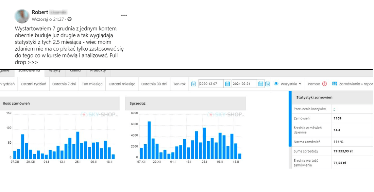Click the Zamówienia raport table icon
374x192 pixels.
pyautogui.click(x=335, y=84)
